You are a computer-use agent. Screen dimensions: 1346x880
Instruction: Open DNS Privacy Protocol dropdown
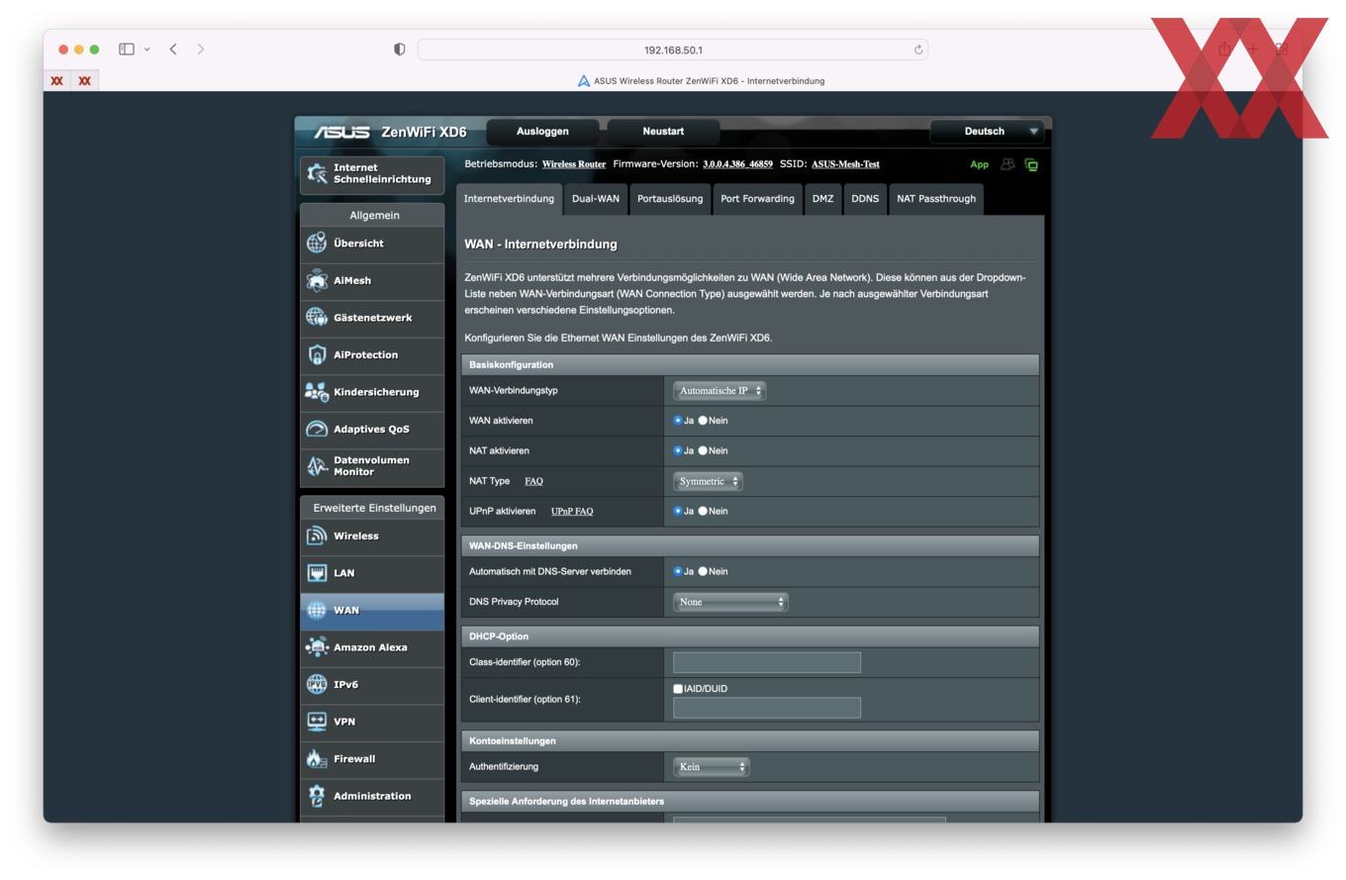point(730,602)
